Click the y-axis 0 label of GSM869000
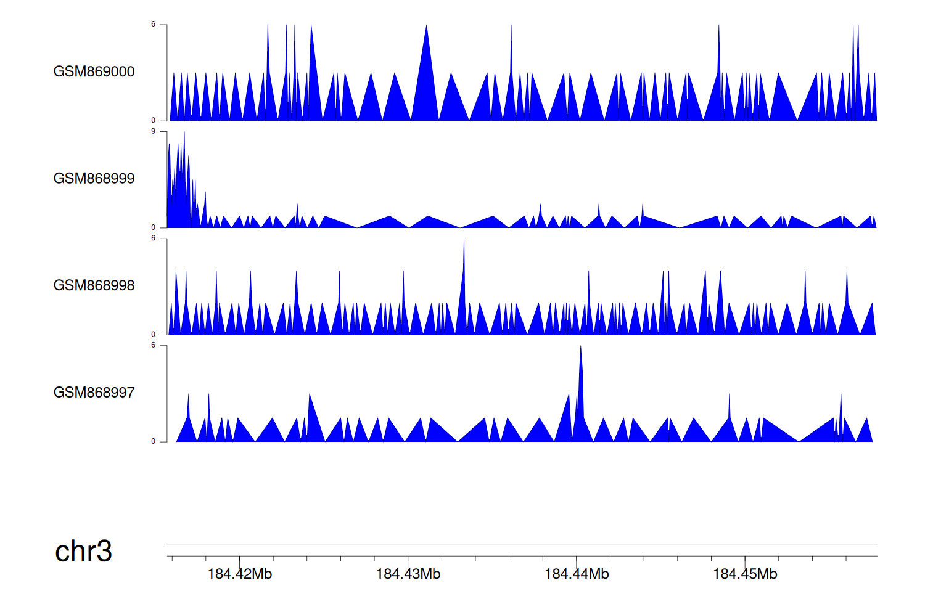Screen dimensions: 925x604 coord(154,120)
